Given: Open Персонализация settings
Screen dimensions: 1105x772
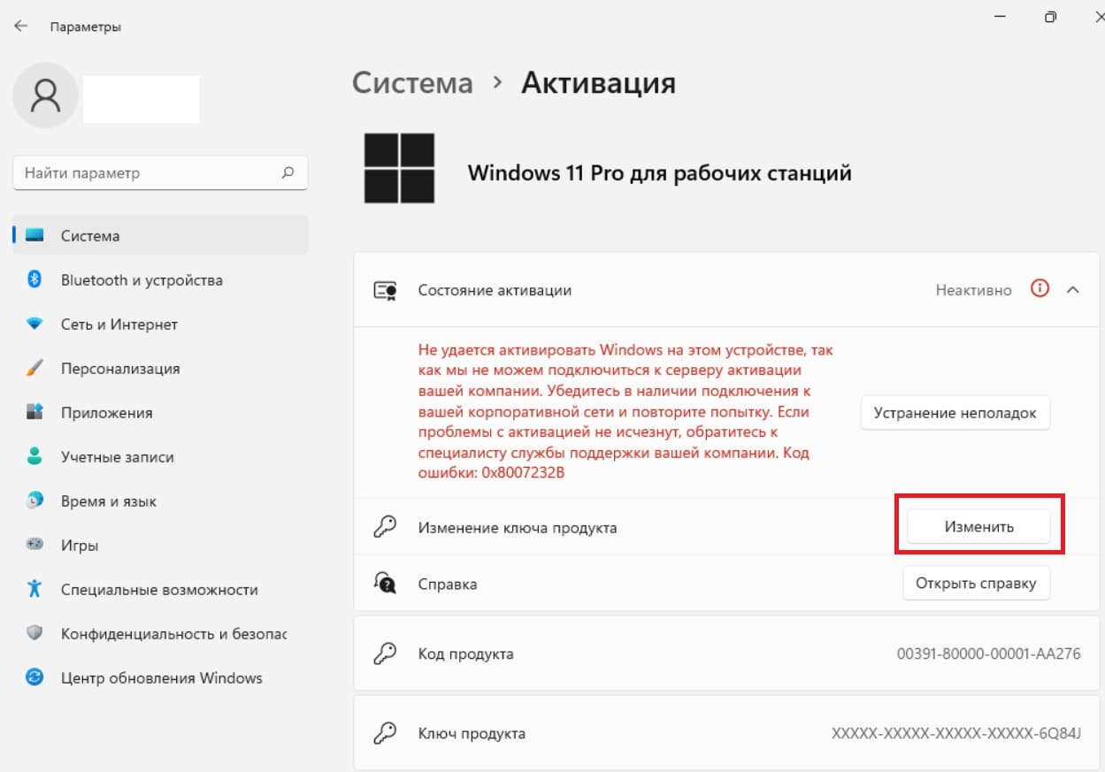Looking at the screenshot, I should pyautogui.click(x=161, y=369).
